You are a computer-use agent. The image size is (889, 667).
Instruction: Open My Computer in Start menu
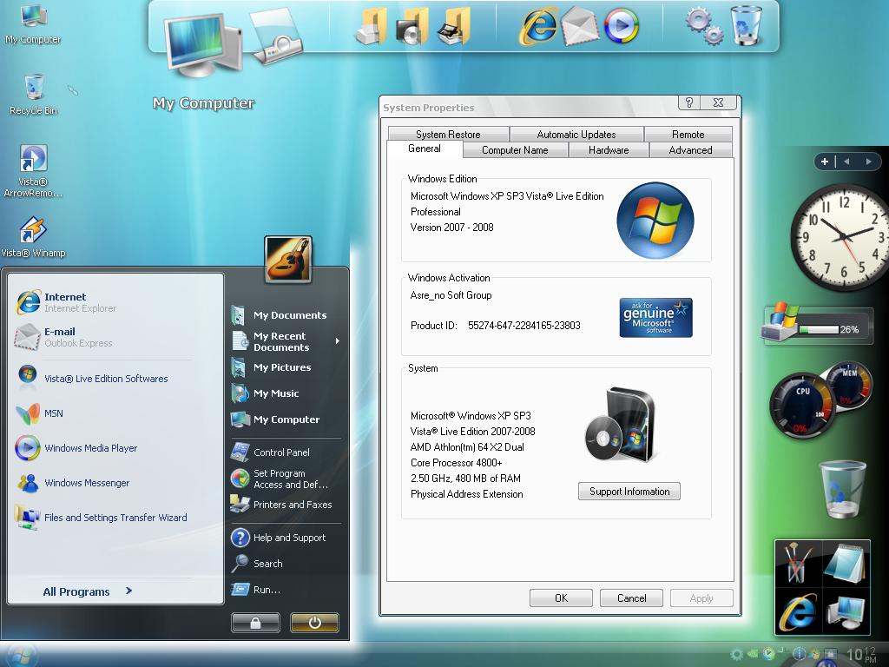[x=275, y=419]
